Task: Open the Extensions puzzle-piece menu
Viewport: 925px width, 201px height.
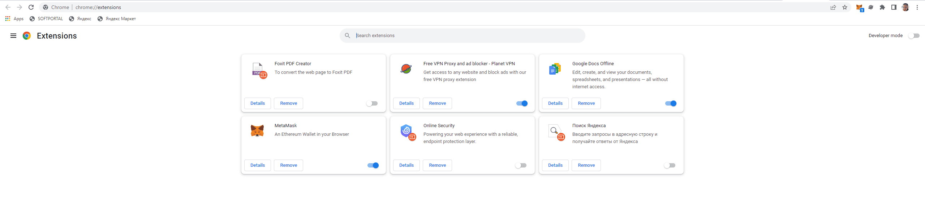Action: [x=882, y=7]
